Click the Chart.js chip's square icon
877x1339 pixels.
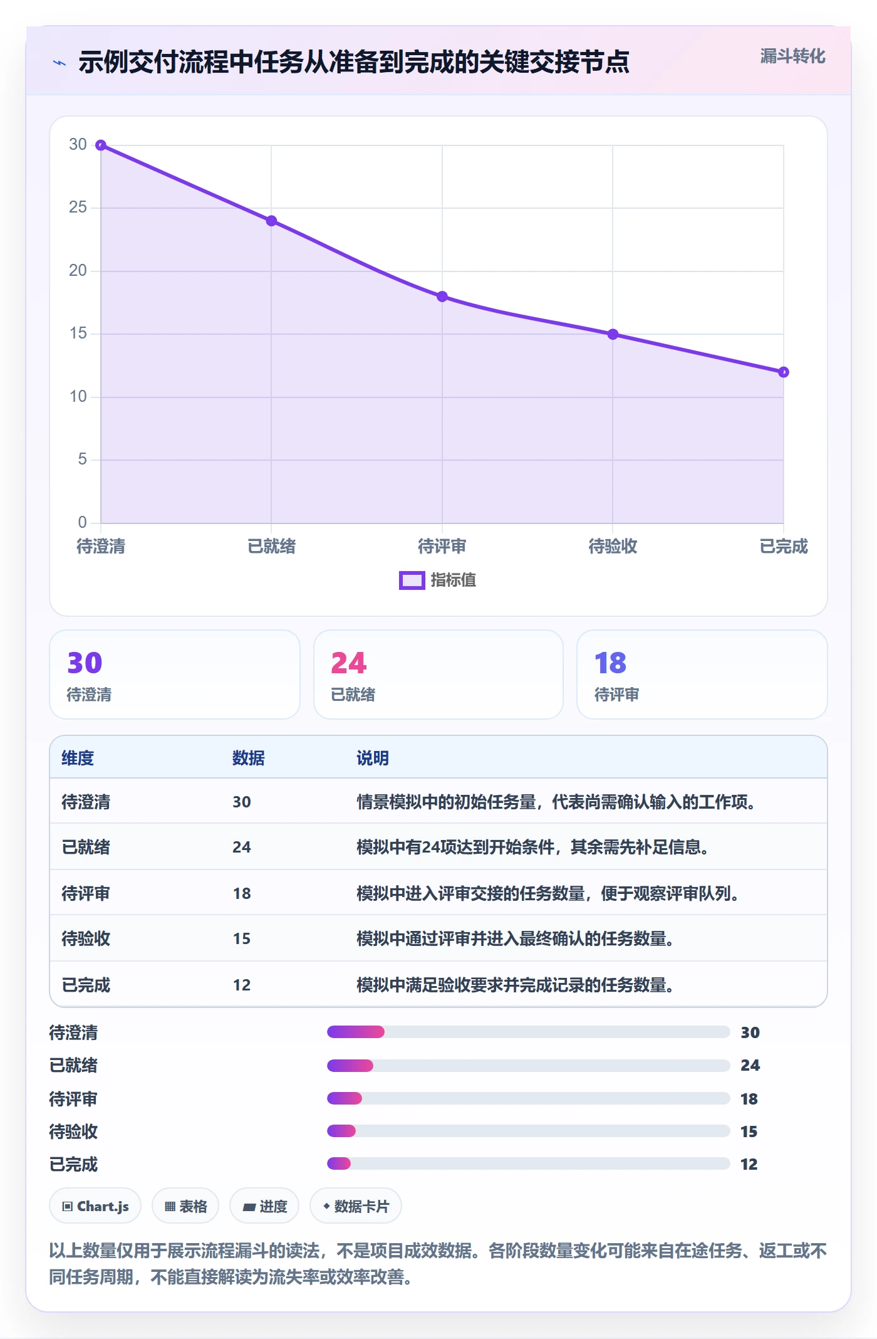[68, 1207]
